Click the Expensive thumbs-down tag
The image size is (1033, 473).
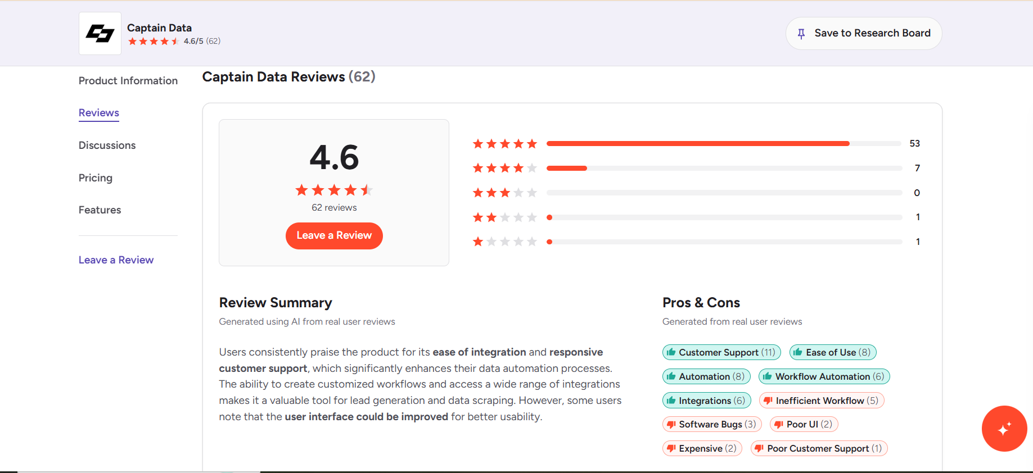pos(702,448)
